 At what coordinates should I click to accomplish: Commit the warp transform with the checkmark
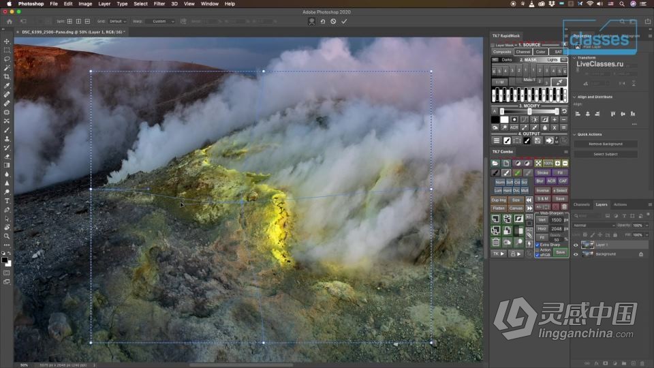tap(344, 21)
